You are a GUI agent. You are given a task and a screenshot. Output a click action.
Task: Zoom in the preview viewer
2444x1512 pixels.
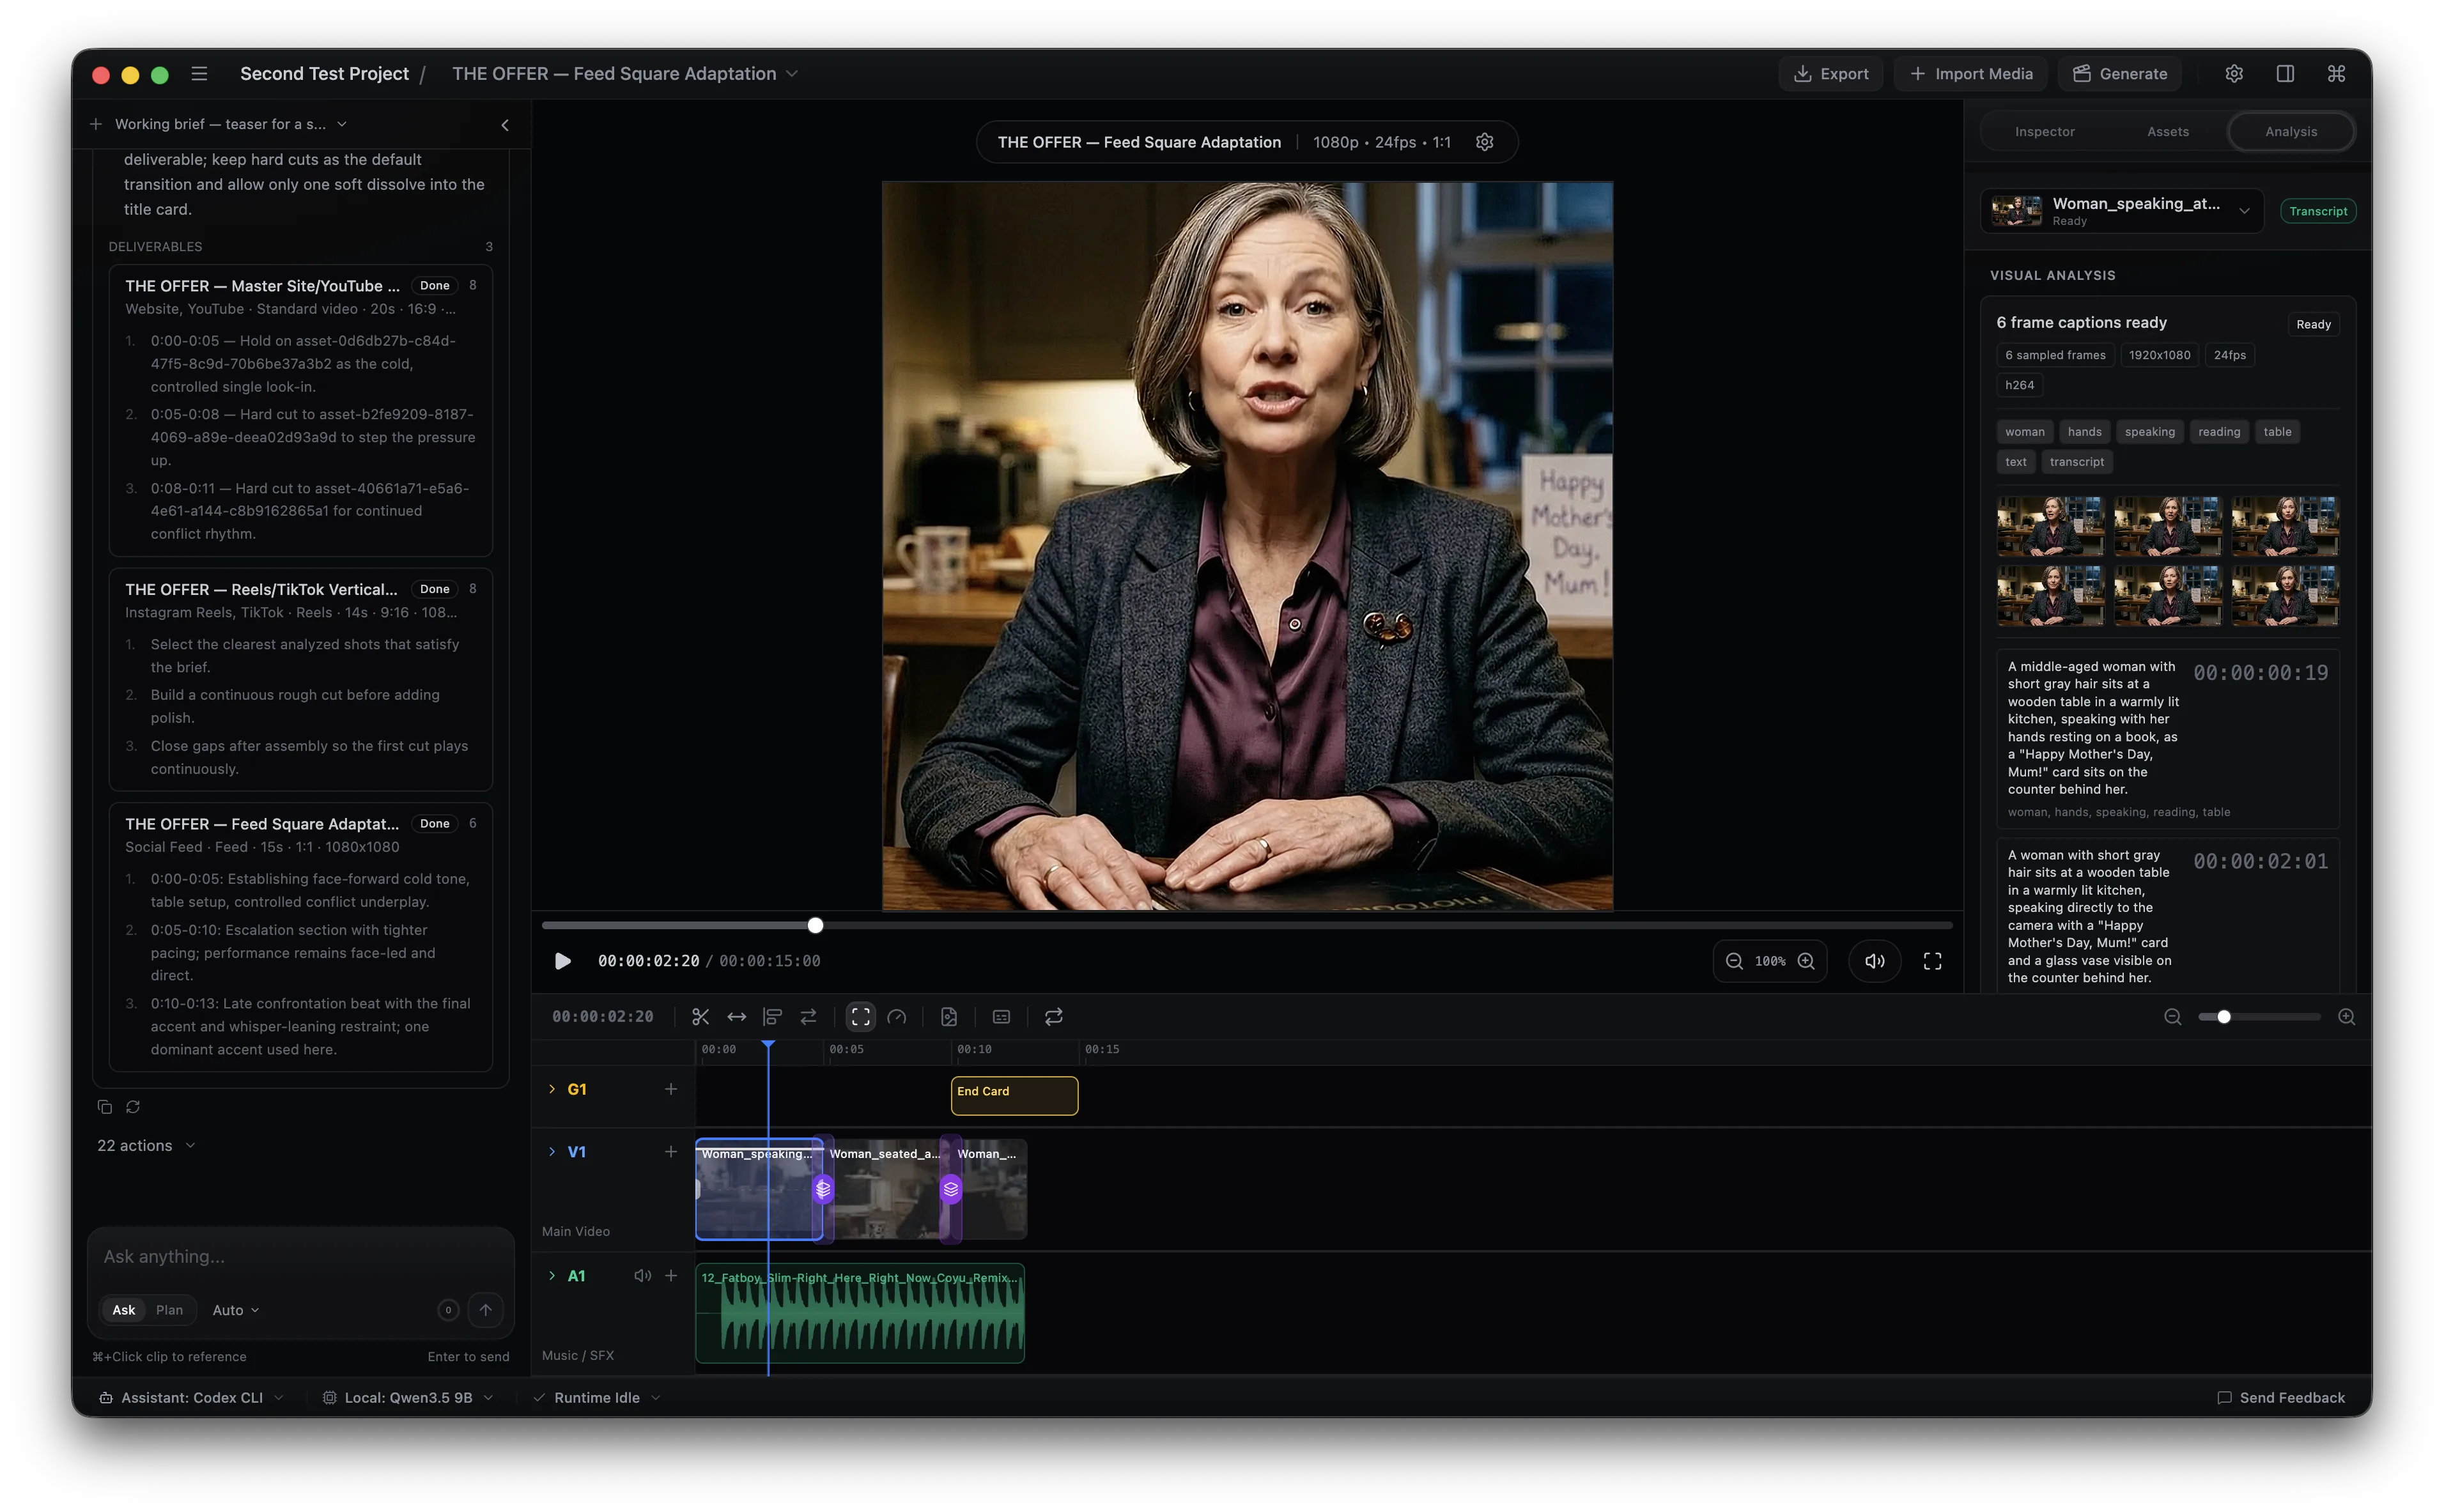click(x=1806, y=961)
